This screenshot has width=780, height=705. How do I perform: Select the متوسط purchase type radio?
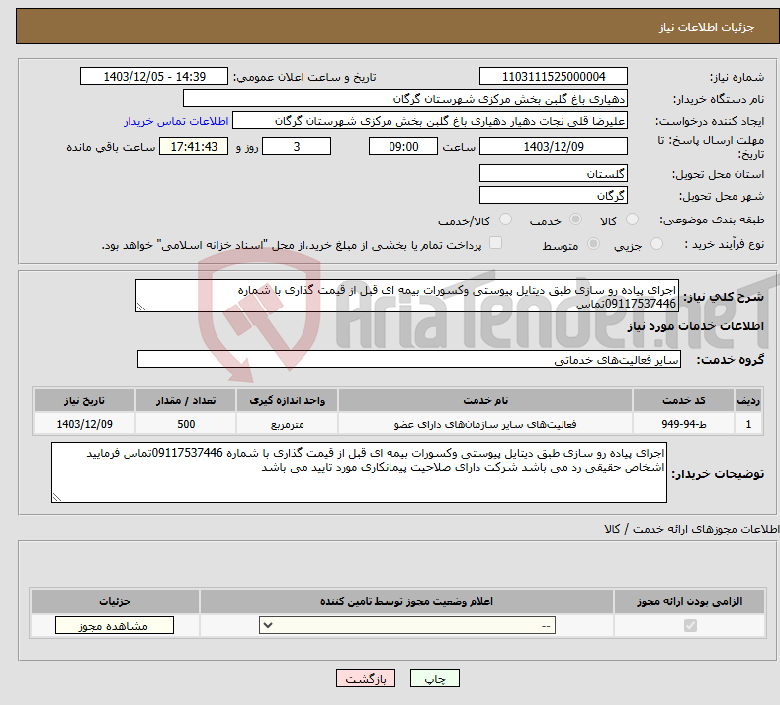[x=593, y=244]
